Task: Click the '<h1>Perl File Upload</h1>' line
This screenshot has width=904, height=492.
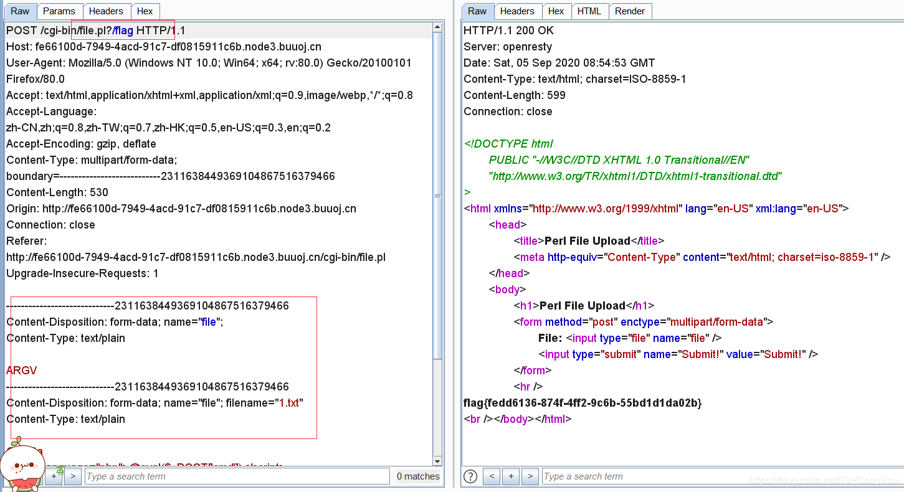Action: tap(584, 306)
